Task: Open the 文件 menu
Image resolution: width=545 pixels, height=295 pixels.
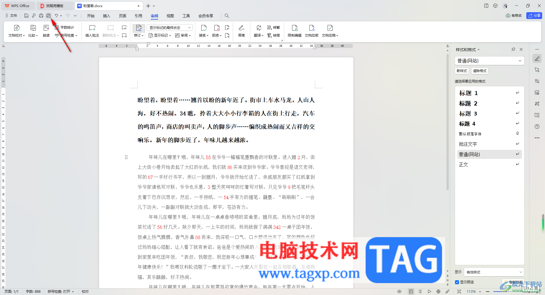Action: pyautogui.click(x=11, y=16)
